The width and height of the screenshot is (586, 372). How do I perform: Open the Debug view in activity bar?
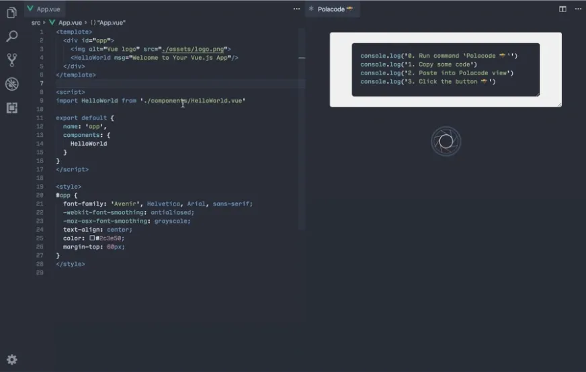pyautogui.click(x=11, y=84)
